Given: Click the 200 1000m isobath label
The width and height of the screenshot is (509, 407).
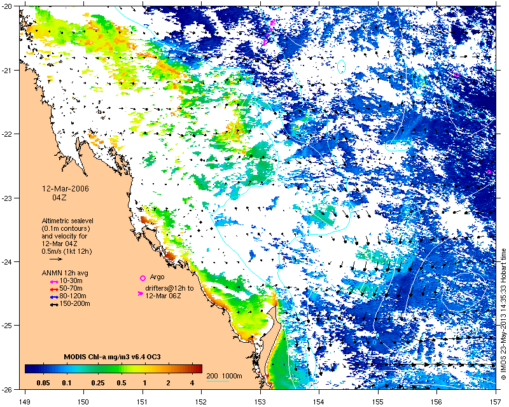Looking at the screenshot, I should [225, 376].
